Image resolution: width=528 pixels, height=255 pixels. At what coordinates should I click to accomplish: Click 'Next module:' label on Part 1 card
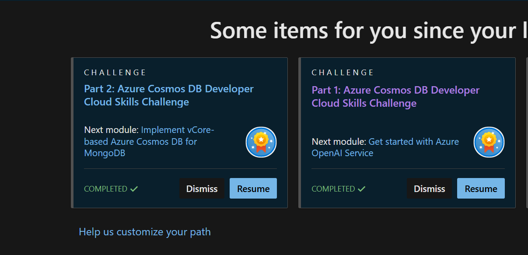[x=339, y=142]
